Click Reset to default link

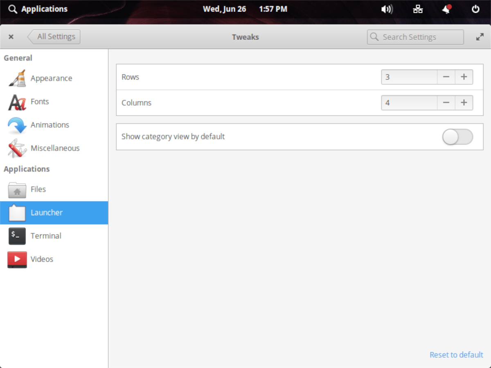tap(456, 355)
